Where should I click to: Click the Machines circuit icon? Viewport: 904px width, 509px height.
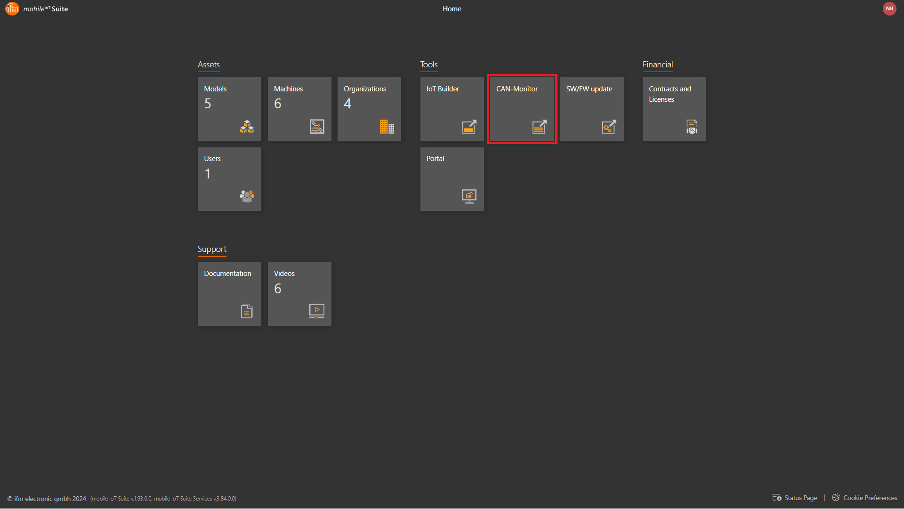317,127
